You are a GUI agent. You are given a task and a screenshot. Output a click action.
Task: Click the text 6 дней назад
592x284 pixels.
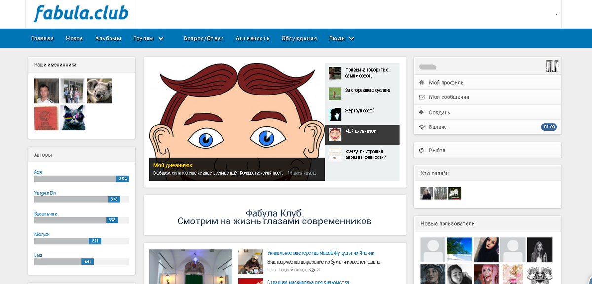pos(292,270)
